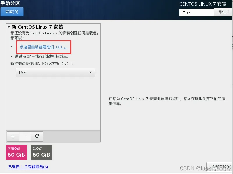Click the 点这里自动创建他们(C) link

pos(44,47)
